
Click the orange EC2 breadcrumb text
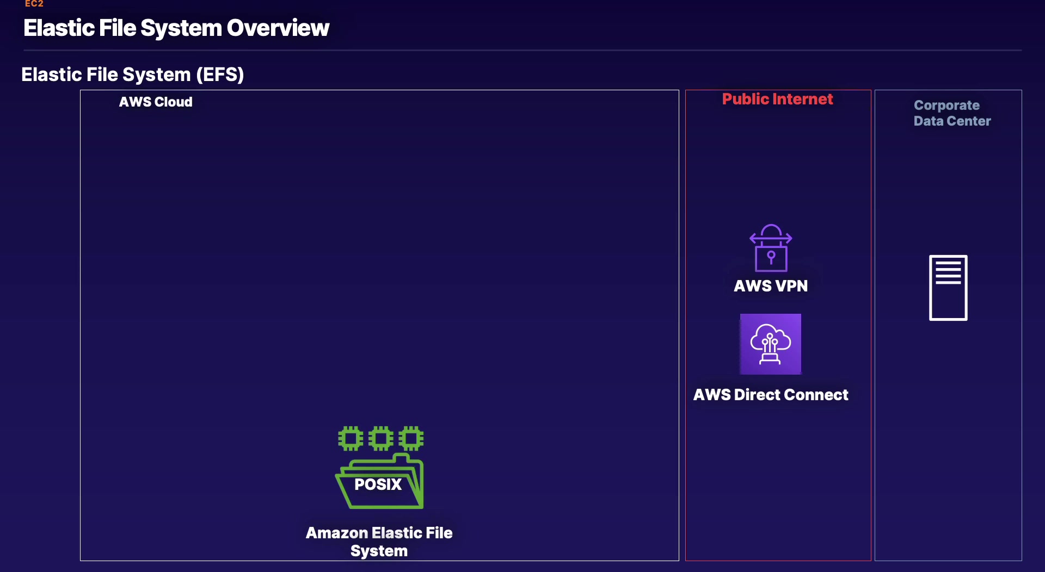point(34,4)
